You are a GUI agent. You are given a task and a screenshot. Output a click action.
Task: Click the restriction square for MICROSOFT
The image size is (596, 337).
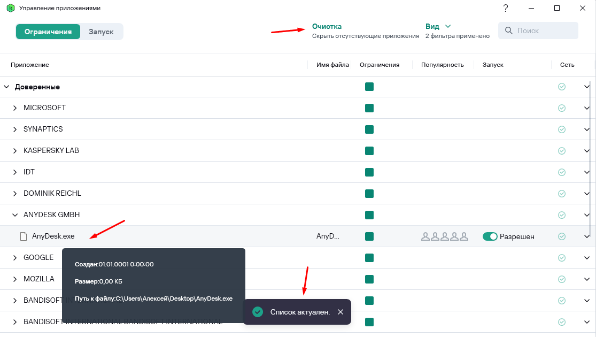coord(369,108)
